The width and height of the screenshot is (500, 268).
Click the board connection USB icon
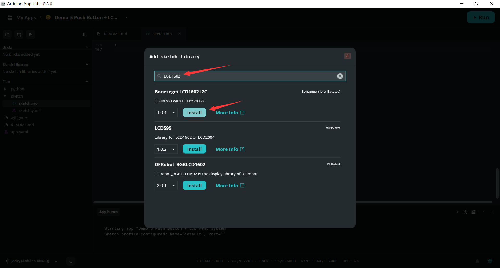[x=8, y=261]
